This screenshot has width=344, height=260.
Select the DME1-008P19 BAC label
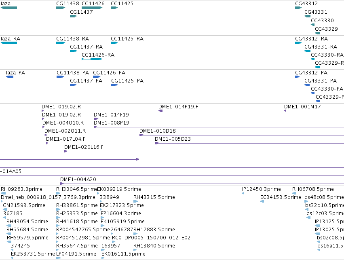(x=112, y=123)
